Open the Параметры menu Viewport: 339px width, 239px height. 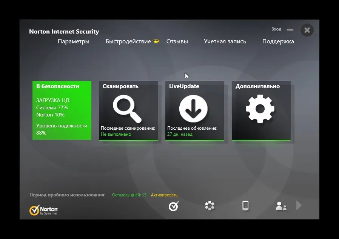tap(74, 41)
